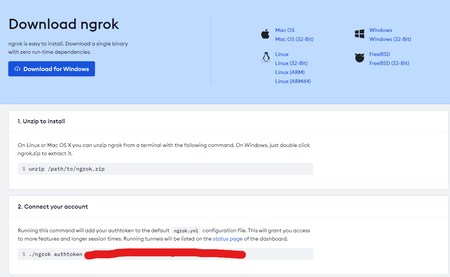
Task: Click the 'Download ngrok' page title
Action: pos(64,24)
